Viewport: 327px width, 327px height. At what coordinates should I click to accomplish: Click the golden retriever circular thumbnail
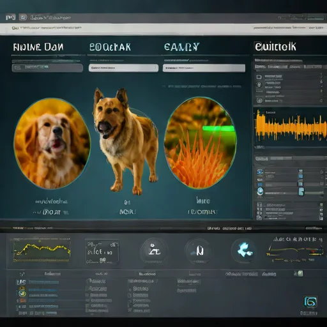pos(52,143)
